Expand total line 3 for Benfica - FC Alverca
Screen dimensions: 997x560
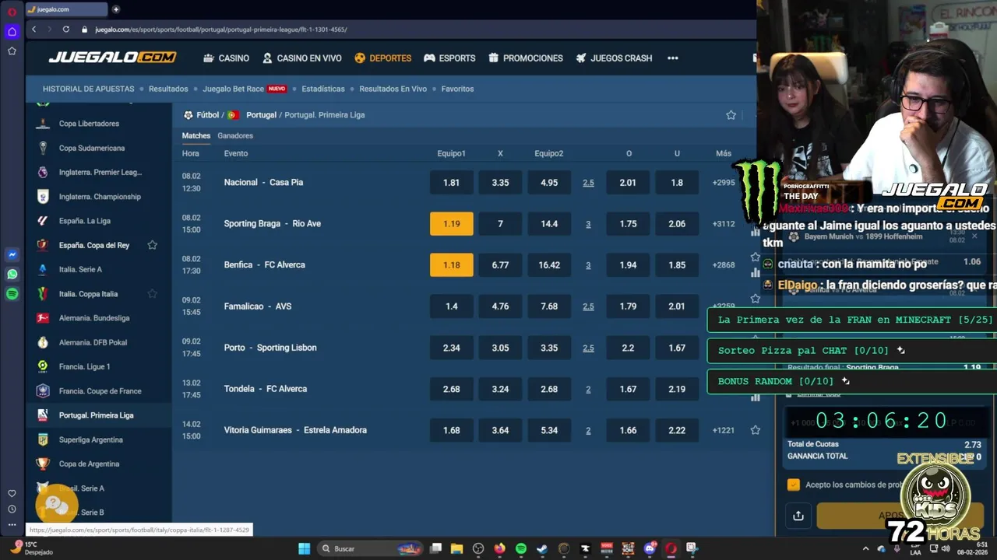tap(588, 265)
